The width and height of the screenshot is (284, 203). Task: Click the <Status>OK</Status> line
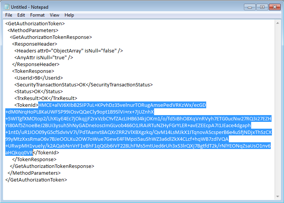[x=39, y=92]
